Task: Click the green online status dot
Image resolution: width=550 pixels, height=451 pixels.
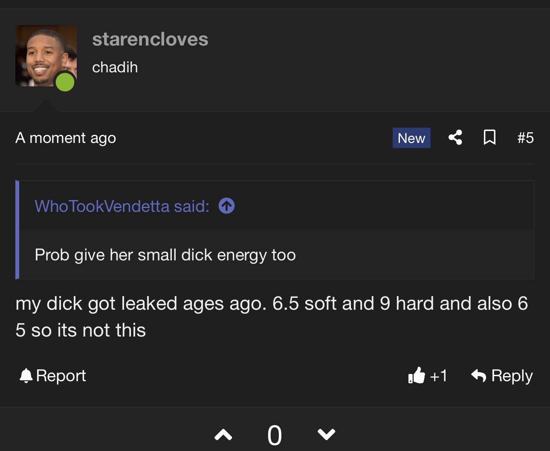Action: pos(65,82)
